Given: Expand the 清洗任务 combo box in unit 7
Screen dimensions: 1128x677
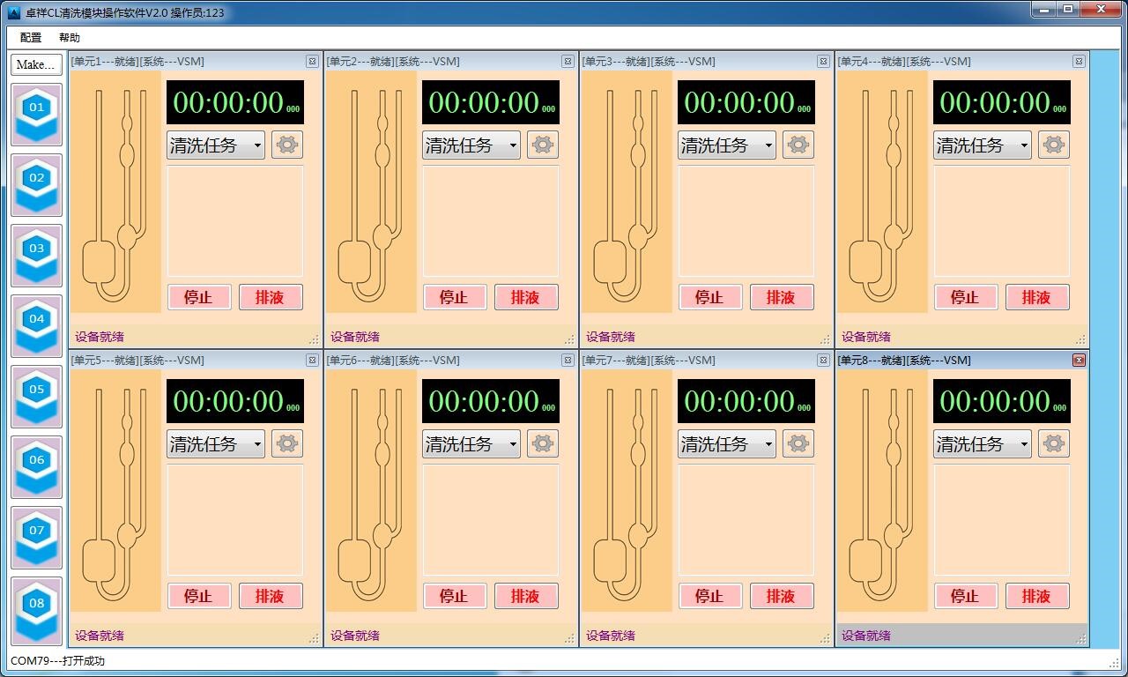Looking at the screenshot, I should [727, 444].
